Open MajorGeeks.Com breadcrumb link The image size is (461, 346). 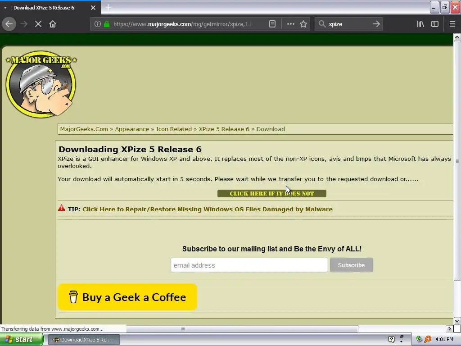(84, 129)
